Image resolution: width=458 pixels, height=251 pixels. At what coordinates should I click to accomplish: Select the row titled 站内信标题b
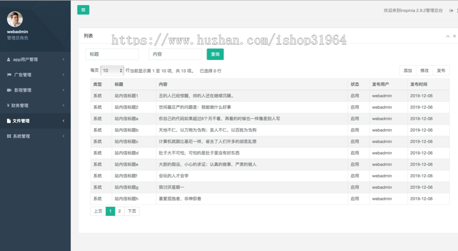click(270, 130)
